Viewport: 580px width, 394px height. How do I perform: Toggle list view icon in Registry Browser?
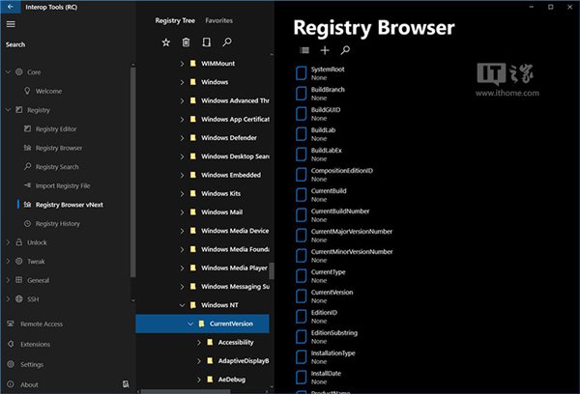tap(304, 50)
